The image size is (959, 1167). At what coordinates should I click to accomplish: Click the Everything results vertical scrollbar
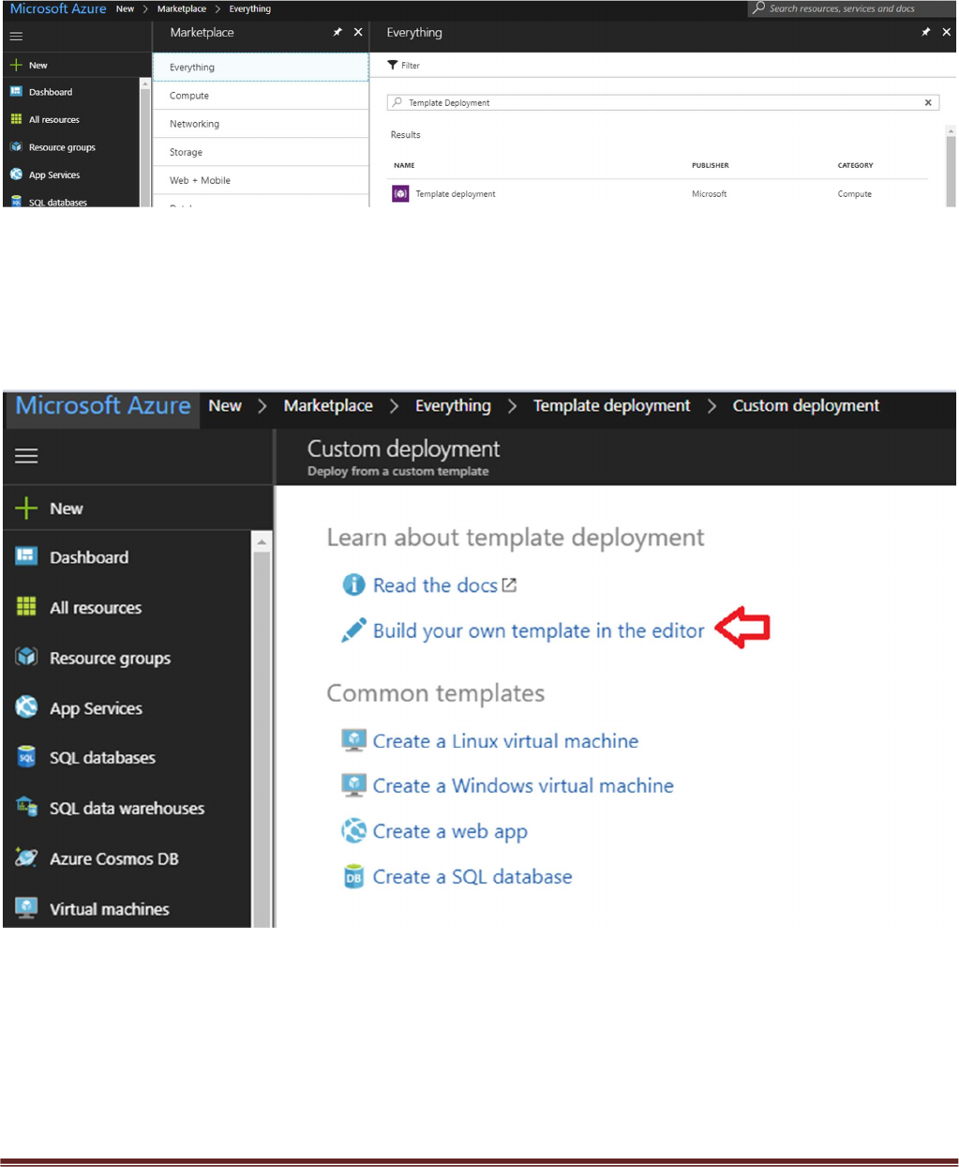(951, 166)
